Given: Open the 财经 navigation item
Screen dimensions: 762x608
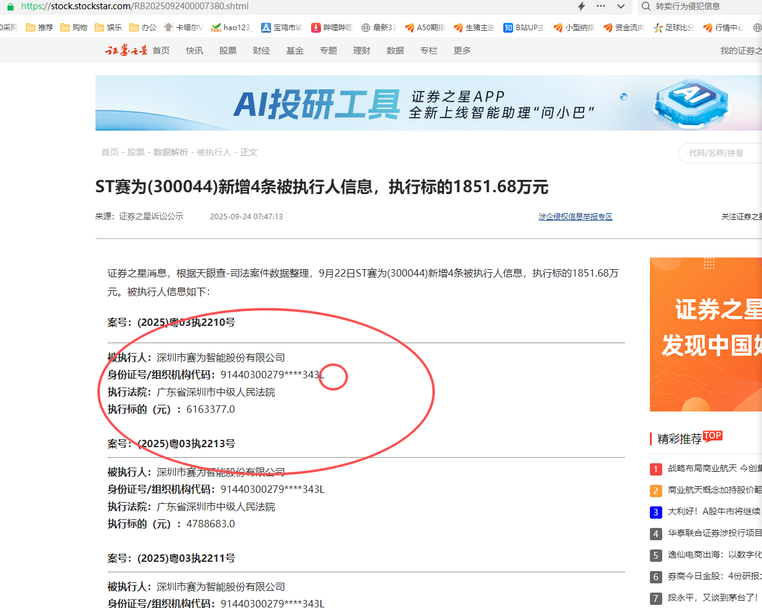Looking at the screenshot, I should 261,51.
